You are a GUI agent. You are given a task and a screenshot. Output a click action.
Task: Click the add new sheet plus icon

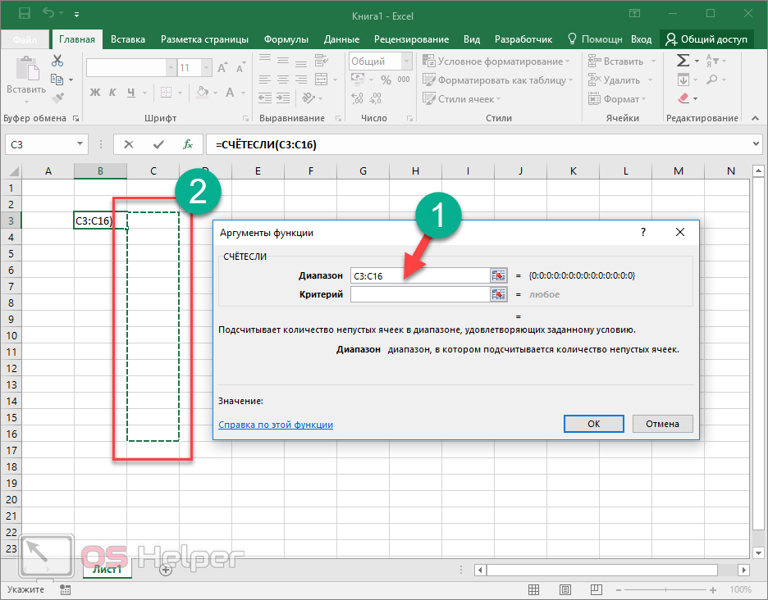(x=166, y=570)
